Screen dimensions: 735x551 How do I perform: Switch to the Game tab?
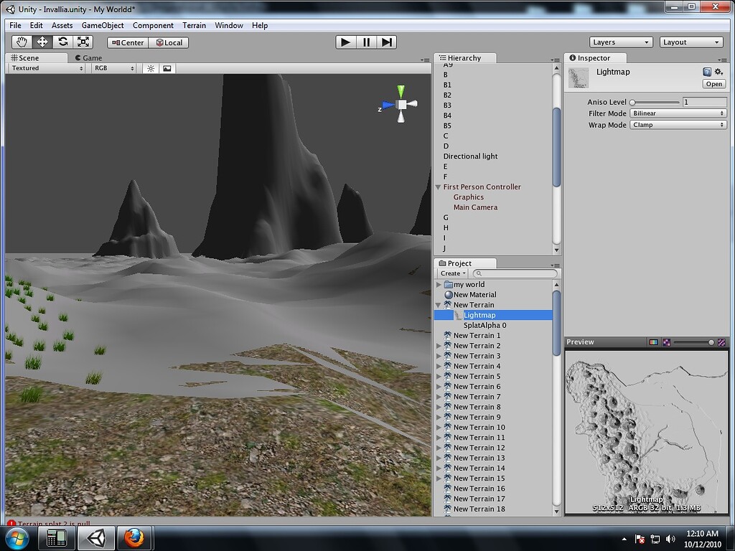[90, 57]
